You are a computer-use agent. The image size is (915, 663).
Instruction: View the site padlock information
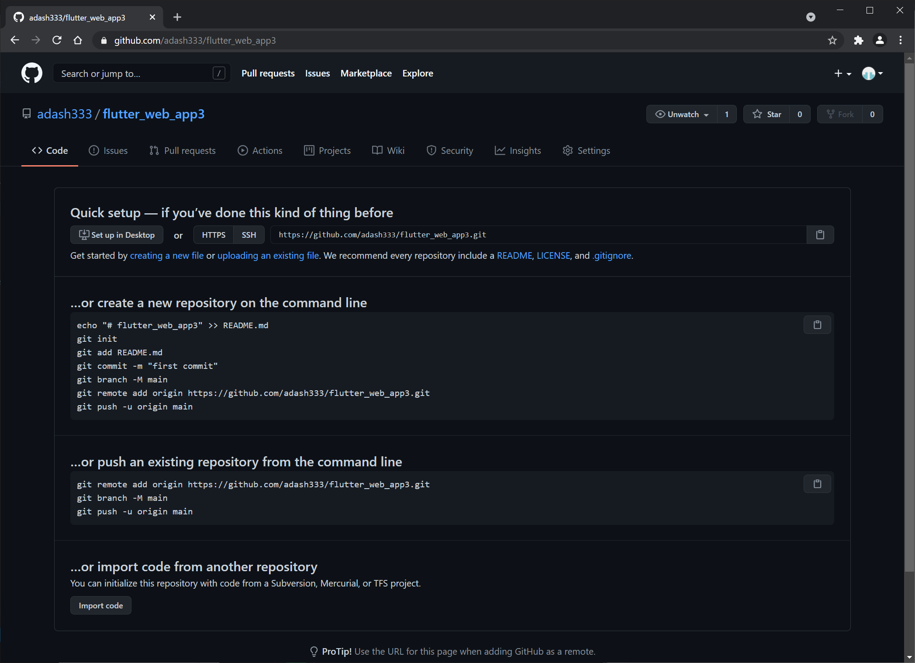(x=104, y=41)
